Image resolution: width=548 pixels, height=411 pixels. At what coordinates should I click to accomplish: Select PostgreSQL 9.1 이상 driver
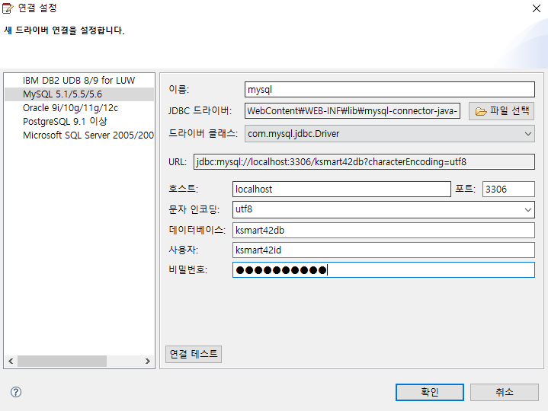click(x=79, y=122)
